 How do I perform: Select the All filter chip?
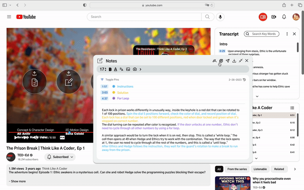[219, 169]
